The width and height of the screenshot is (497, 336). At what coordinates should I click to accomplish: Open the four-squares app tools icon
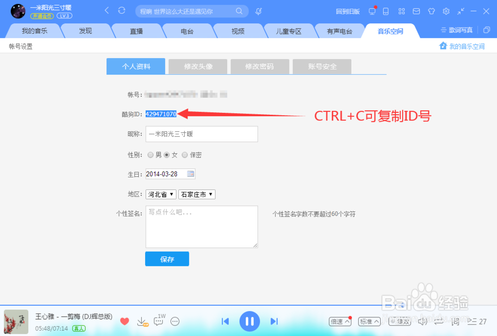(x=402, y=11)
